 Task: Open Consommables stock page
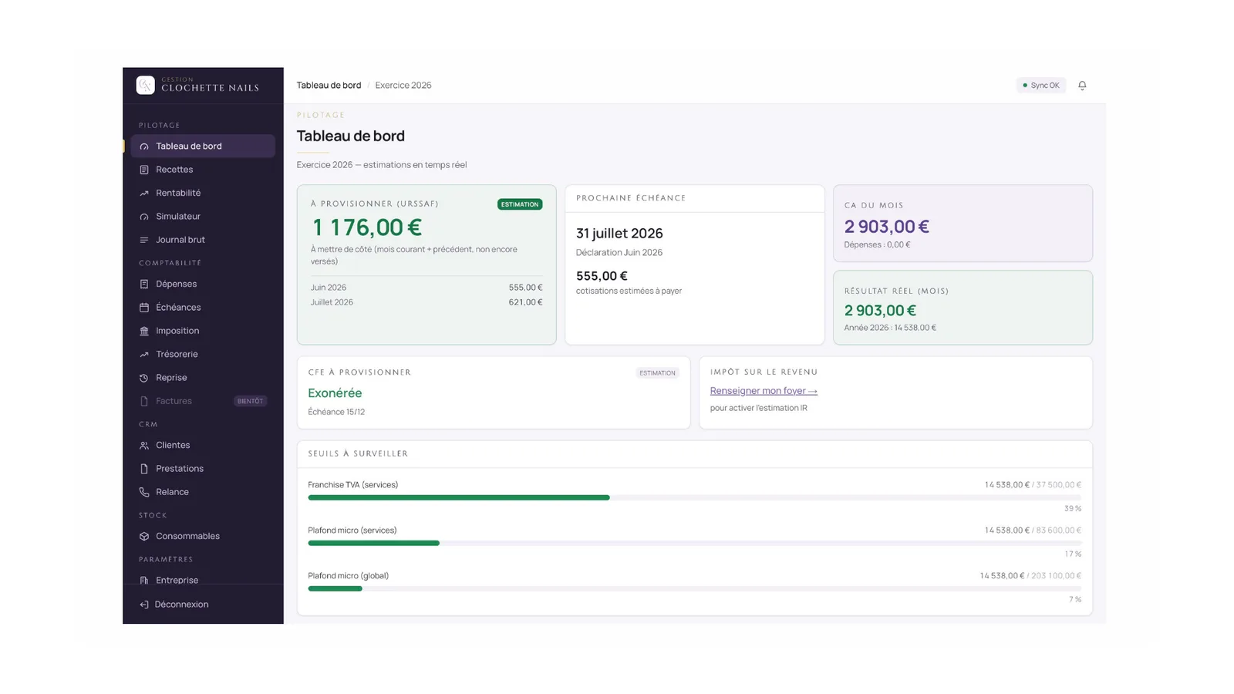point(203,536)
